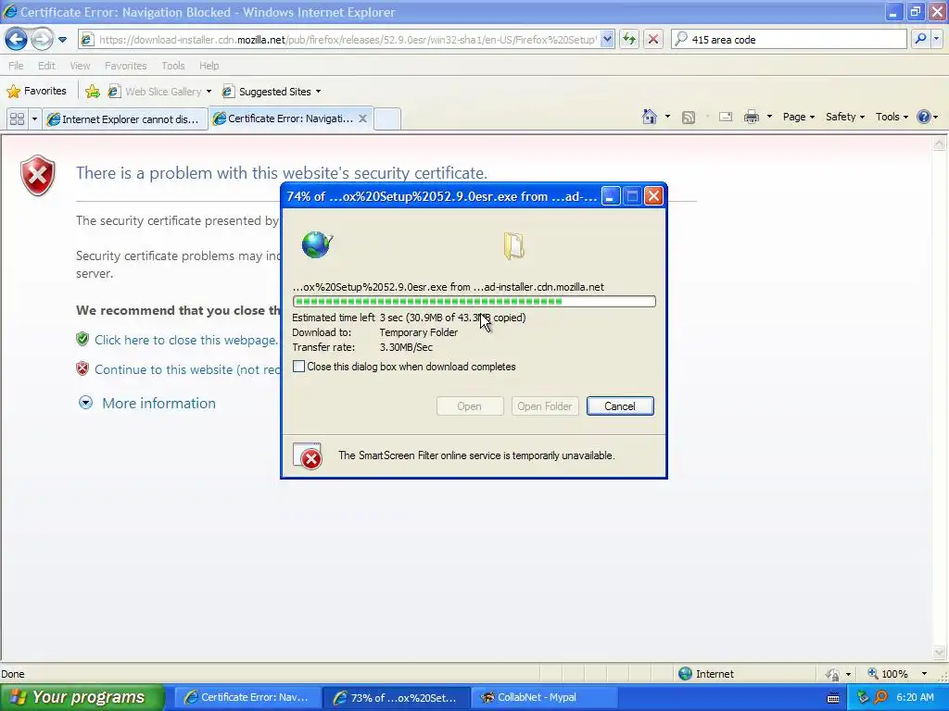Viewport: 949px width, 711px height.
Task: Open the Favorites menu
Action: (125, 66)
